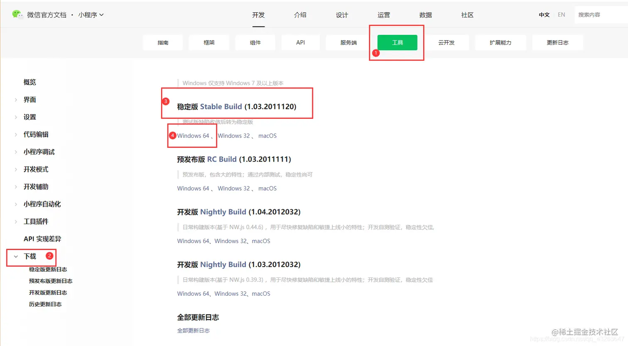Expand the 开发模式 sidebar section

[x=36, y=169]
